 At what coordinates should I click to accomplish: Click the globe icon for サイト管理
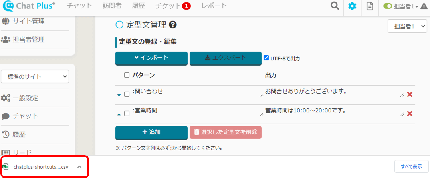5,21
